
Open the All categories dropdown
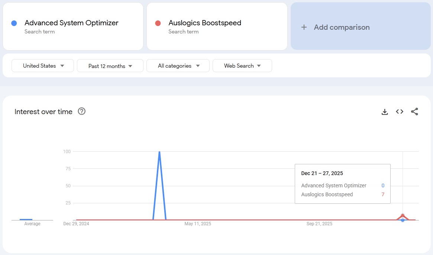(x=178, y=65)
